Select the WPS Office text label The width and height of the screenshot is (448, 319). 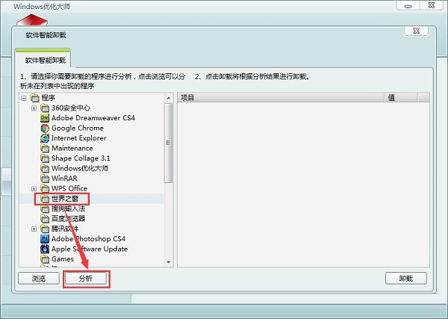(x=69, y=189)
